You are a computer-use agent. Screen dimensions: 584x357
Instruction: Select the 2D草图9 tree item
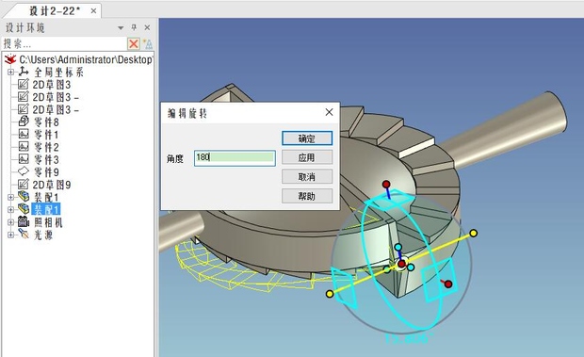click(x=52, y=185)
